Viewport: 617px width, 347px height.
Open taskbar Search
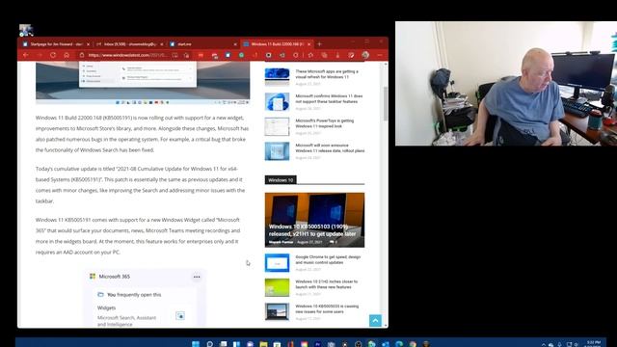coord(210,344)
